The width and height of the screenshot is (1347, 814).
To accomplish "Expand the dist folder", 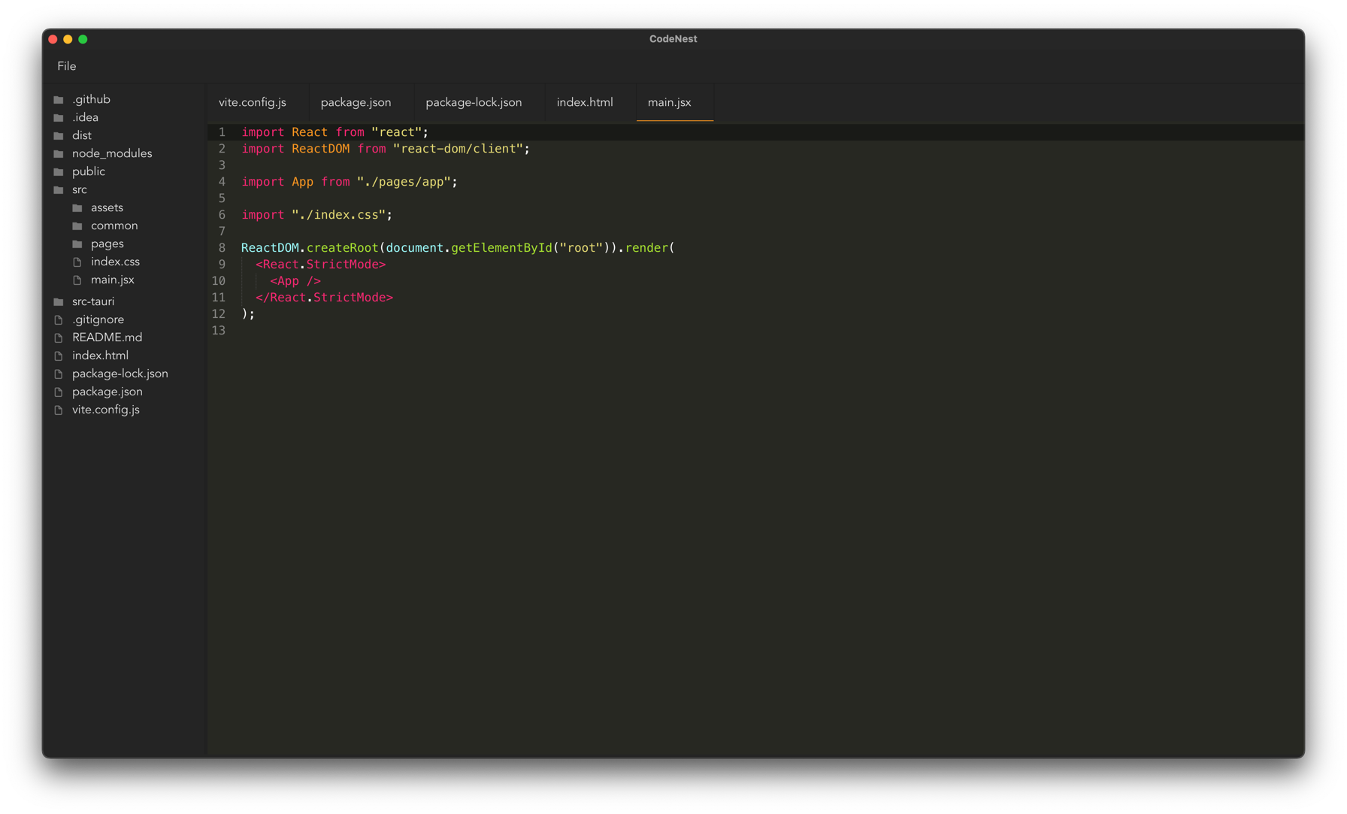I will (82, 135).
